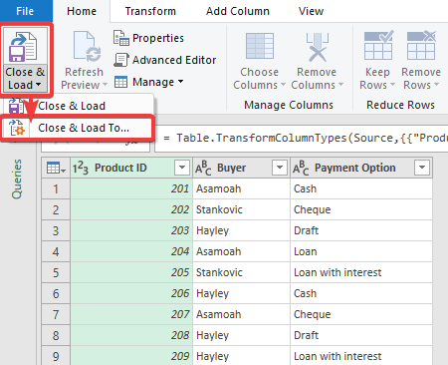Image resolution: width=448 pixels, height=365 pixels.
Task: Switch to the View tab
Action: 311,11
